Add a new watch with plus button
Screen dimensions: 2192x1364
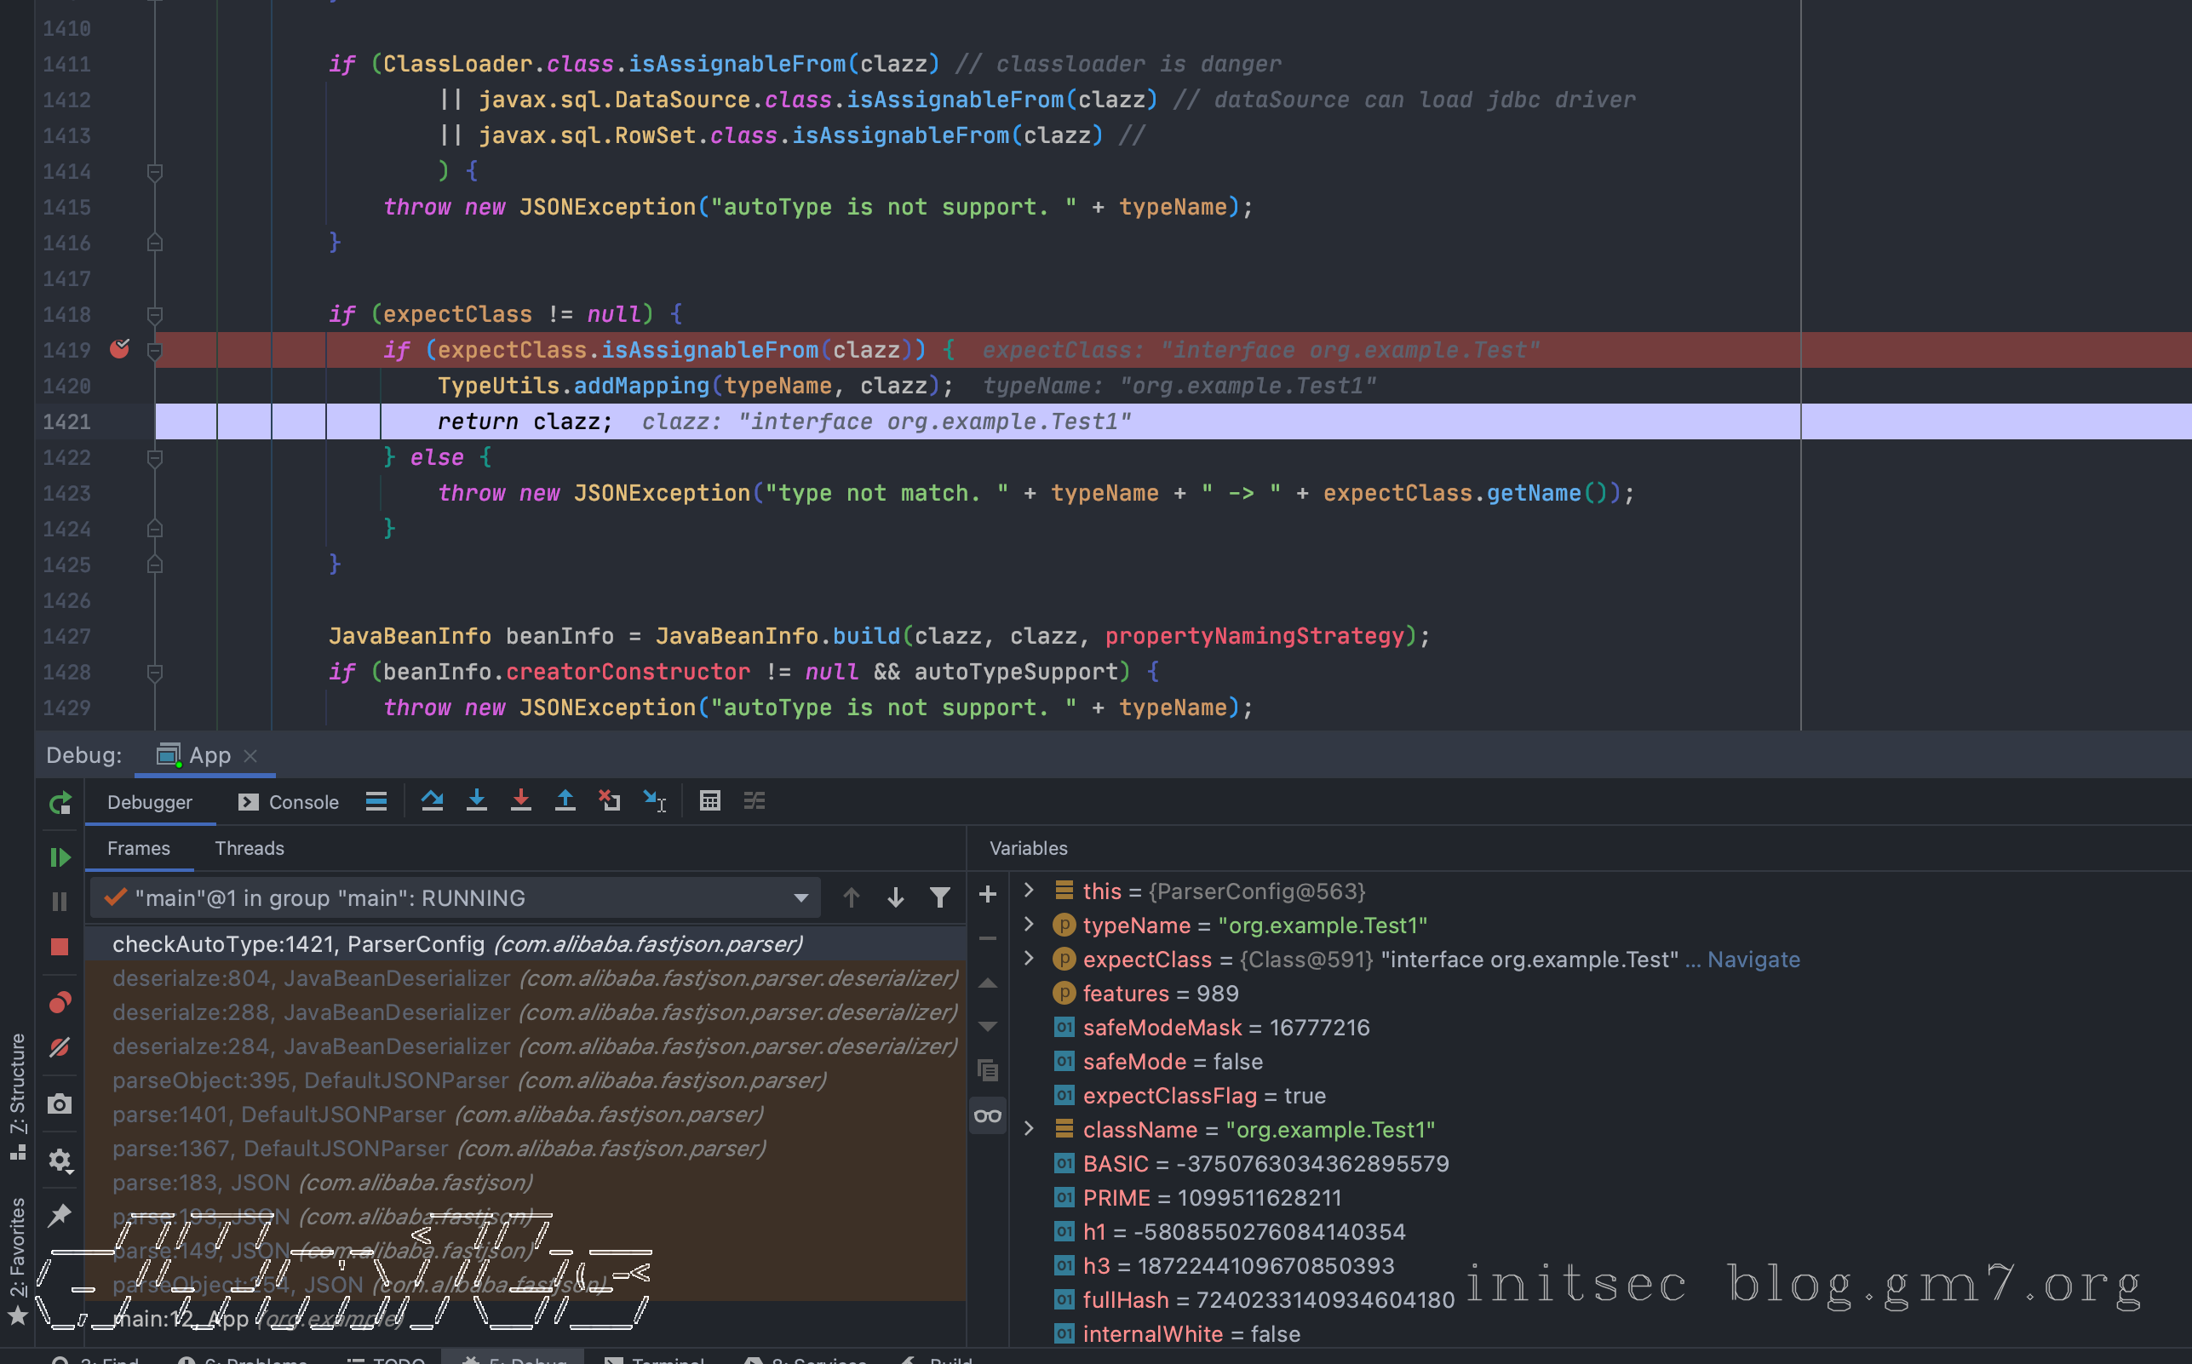tap(988, 894)
